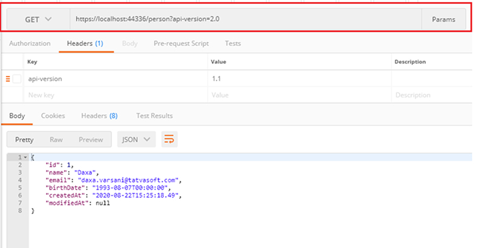The height and width of the screenshot is (248, 477).
Task: Click the request URL field
Action: point(246,19)
